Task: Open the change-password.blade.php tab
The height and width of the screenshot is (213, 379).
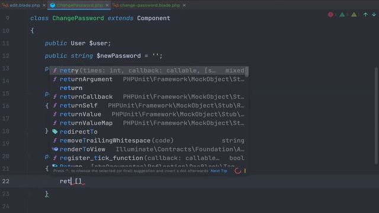Action: [150, 5]
